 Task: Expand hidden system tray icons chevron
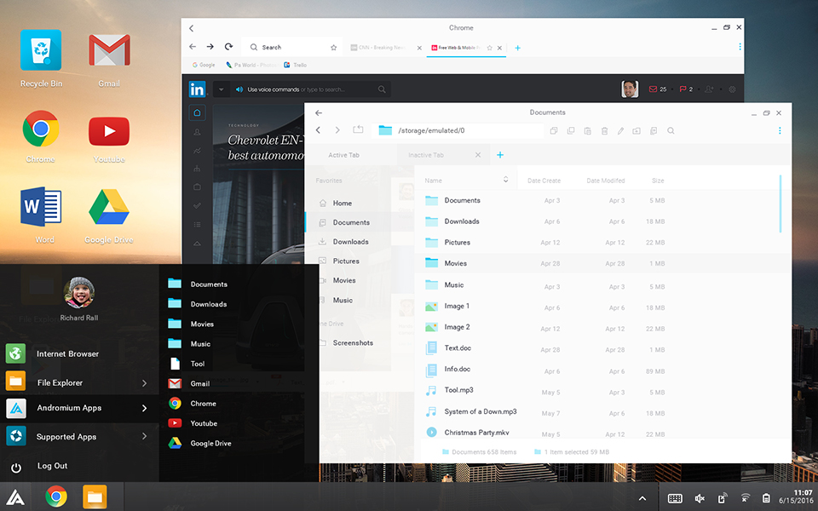642,498
